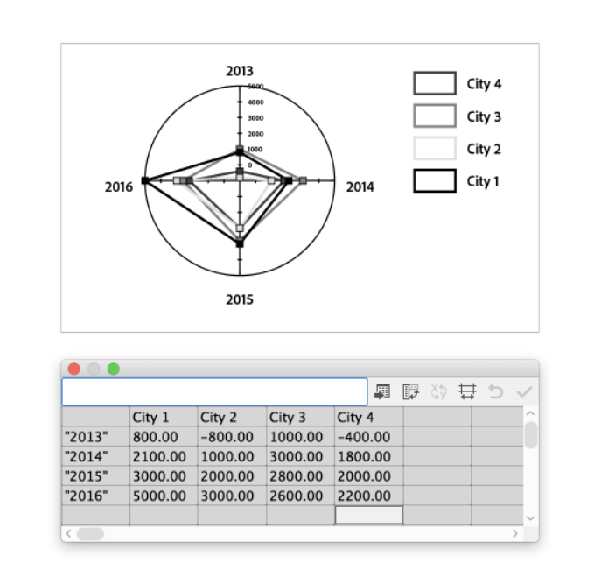This screenshot has height=570, width=594.
Task: Close the graph data window
Action: (x=74, y=369)
